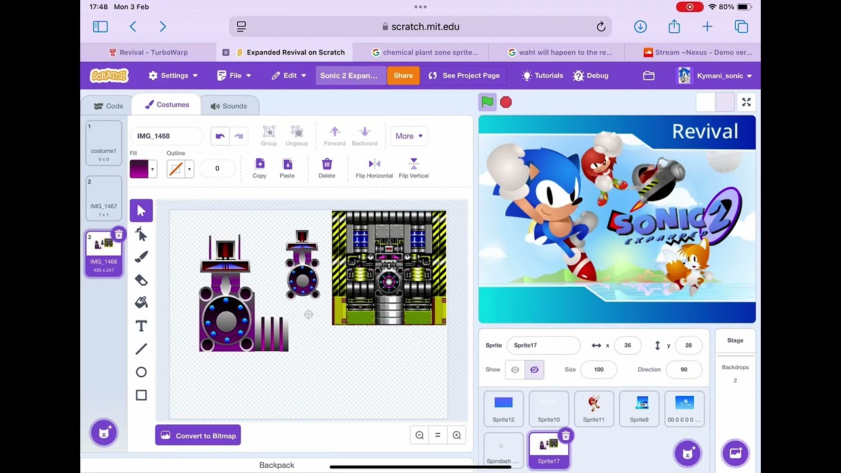Open the Kymani_sonic account menu
The width and height of the screenshot is (841, 473).
(x=715, y=76)
